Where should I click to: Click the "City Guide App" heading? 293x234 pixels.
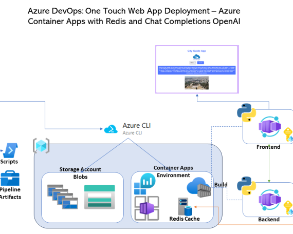click(196, 51)
